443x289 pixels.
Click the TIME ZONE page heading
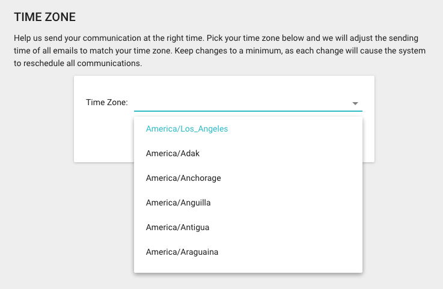click(x=45, y=17)
